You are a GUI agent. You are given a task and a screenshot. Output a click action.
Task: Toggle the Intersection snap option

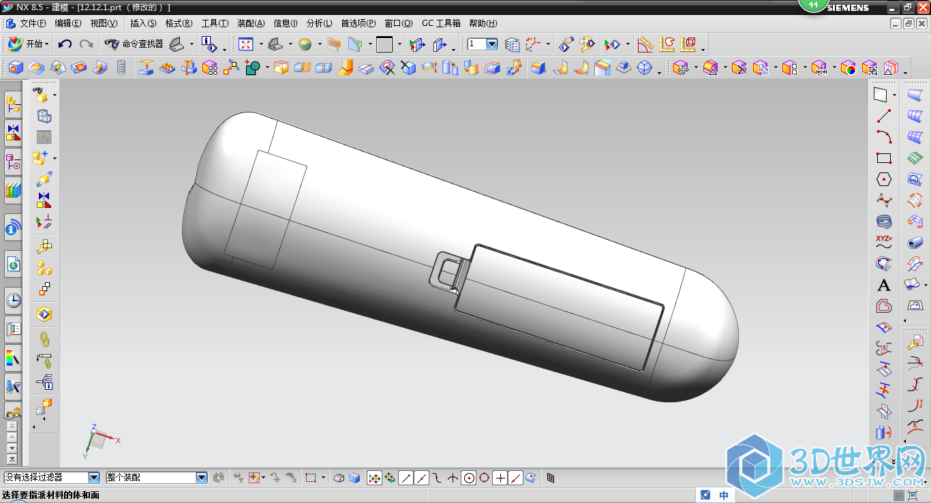pyautogui.click(x=453, y=478)
